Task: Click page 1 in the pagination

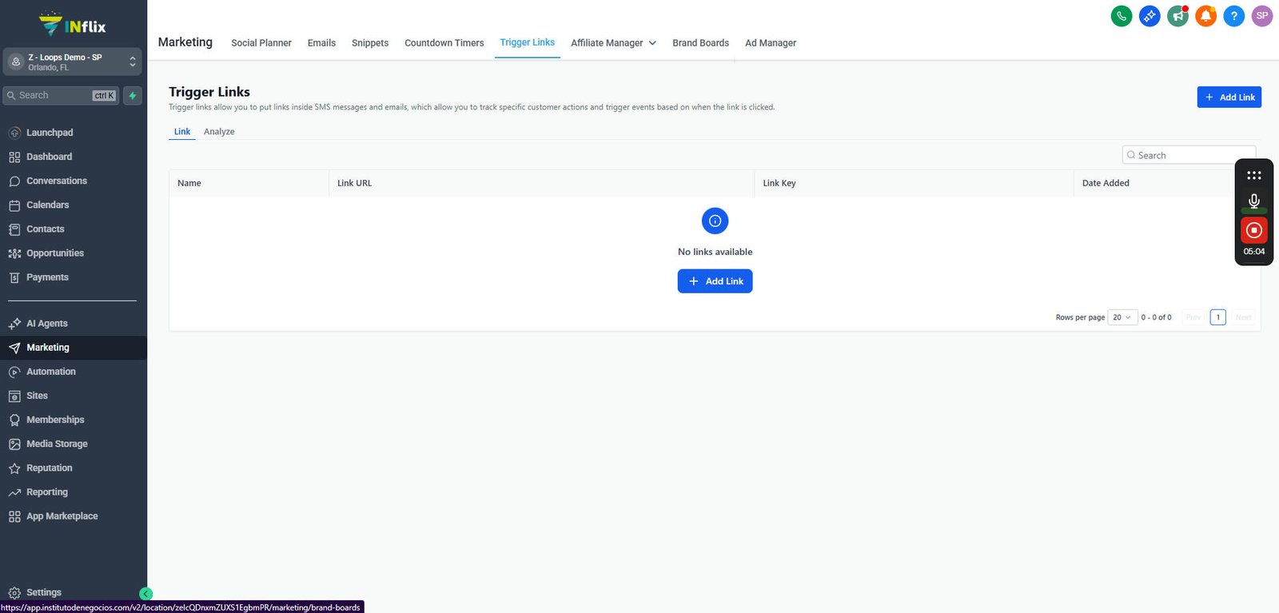Action: [x=1218, y=317]
